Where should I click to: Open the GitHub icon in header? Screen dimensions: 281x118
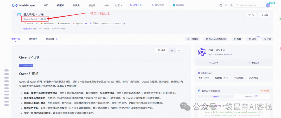pos(221,5)
